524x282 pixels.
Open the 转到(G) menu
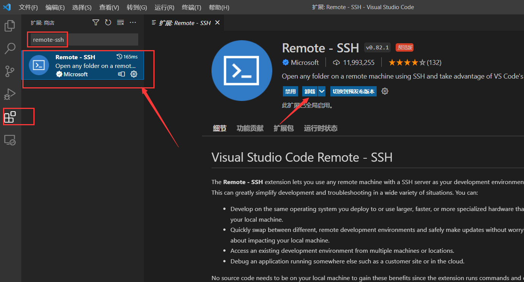[137, 7]
